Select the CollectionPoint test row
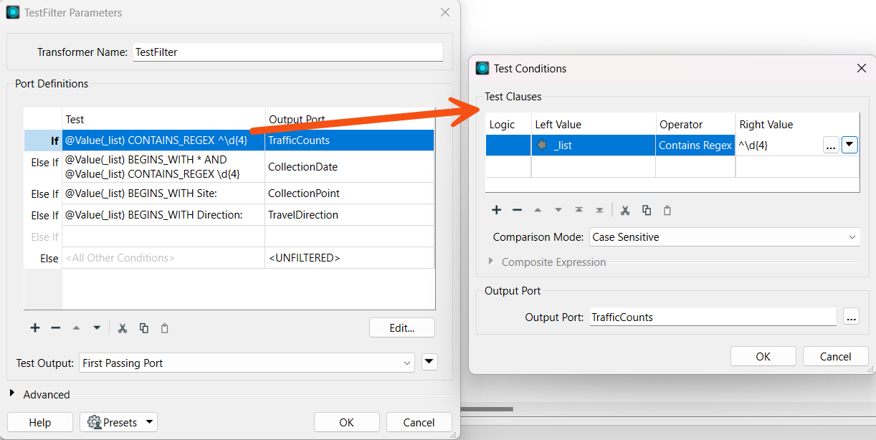 pyautogui.click(x=163, y=193)
